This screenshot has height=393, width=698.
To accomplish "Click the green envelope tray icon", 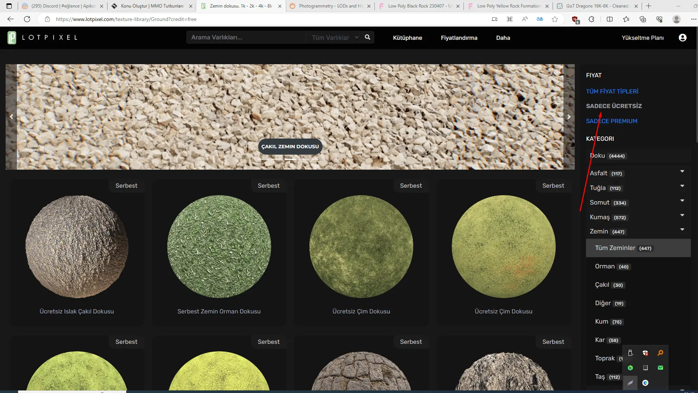I will coord(660,368).
